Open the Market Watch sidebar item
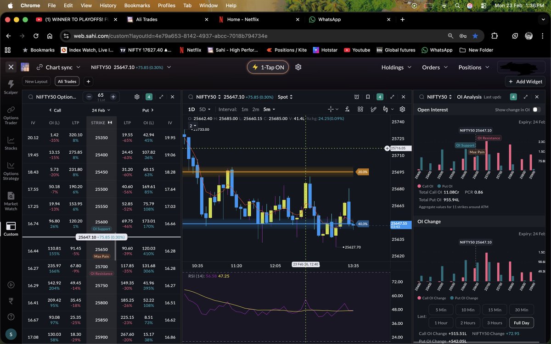 11,201
